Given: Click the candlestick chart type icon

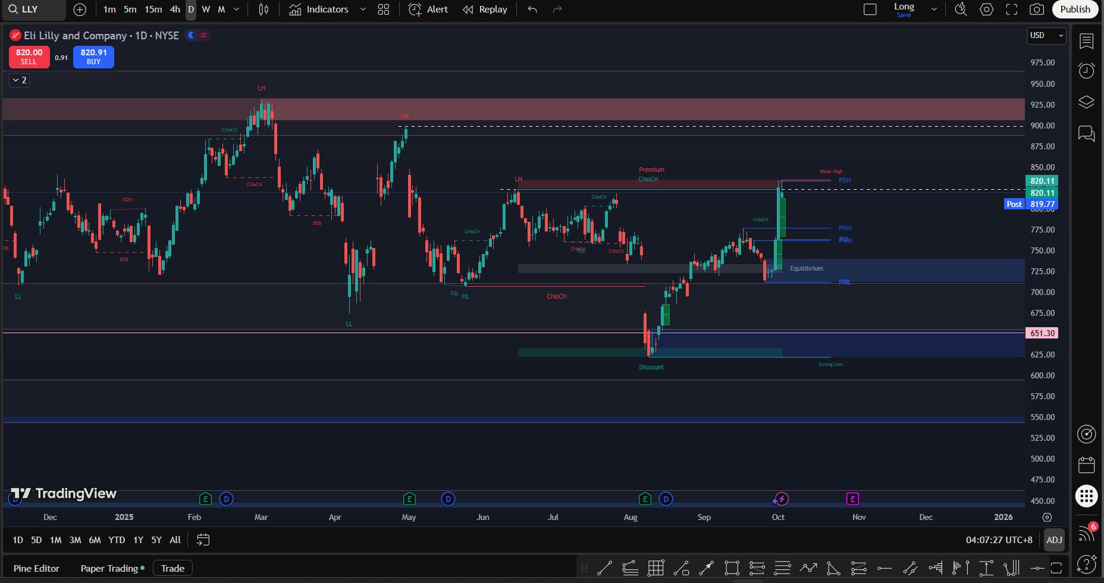Looking at the screenshot, I should 264,10.
